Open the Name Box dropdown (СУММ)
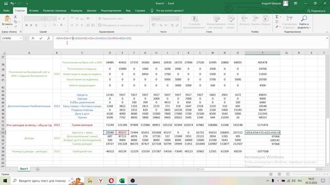 pos(21,38)
